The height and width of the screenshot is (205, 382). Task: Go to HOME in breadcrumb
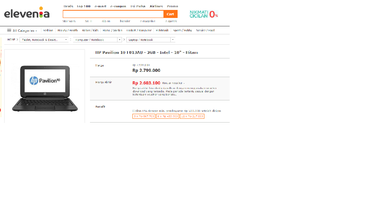(11, 40)
